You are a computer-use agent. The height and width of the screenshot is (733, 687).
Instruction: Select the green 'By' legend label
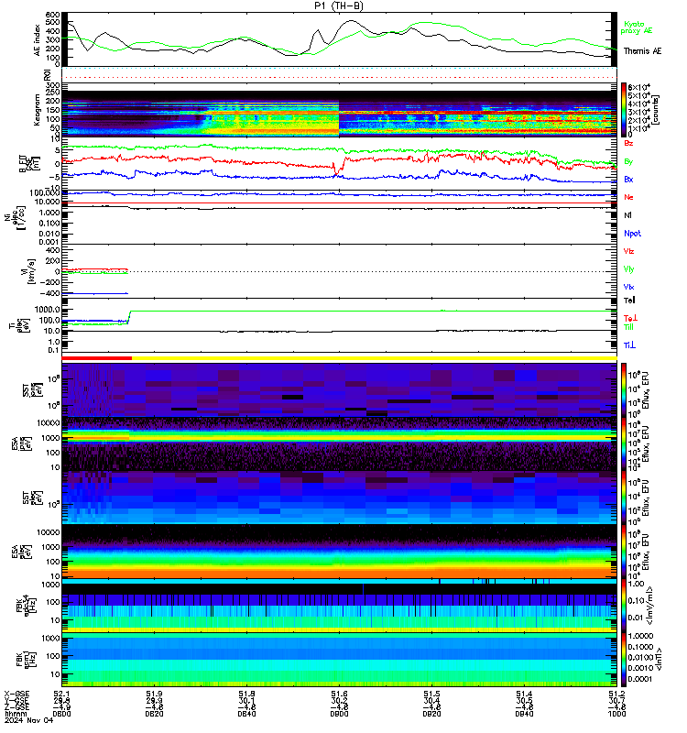tap(628, 162)
